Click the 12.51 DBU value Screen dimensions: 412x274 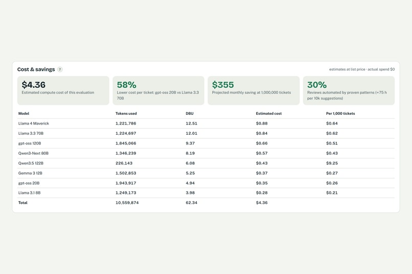click(191, 123)
